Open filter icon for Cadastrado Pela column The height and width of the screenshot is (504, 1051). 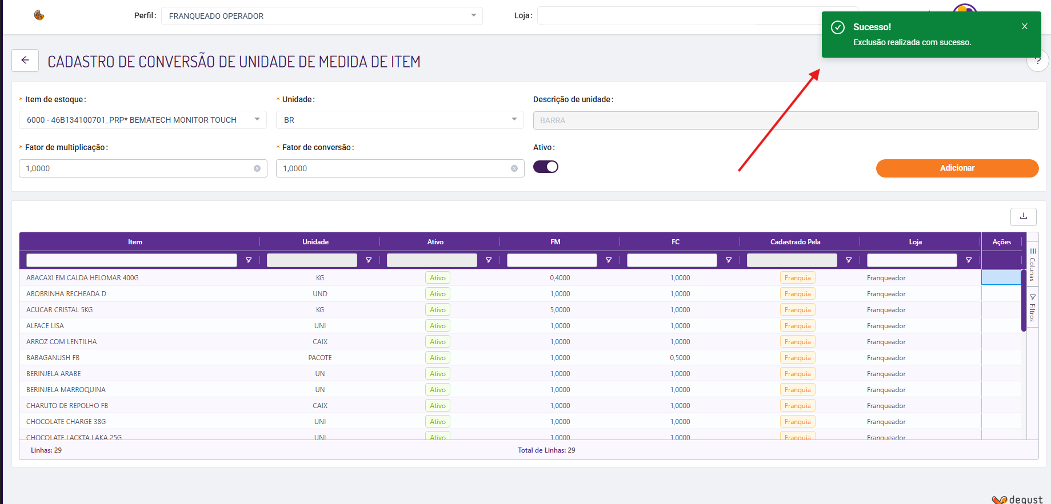click(849, 260)
